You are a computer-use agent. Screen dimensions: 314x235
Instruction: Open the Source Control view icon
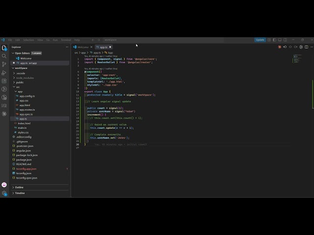click(4, 64)
